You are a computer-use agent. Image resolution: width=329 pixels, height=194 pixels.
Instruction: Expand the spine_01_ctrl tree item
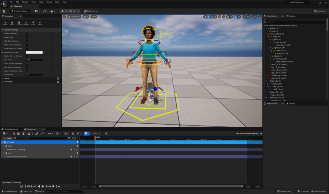tap(270, 48)
